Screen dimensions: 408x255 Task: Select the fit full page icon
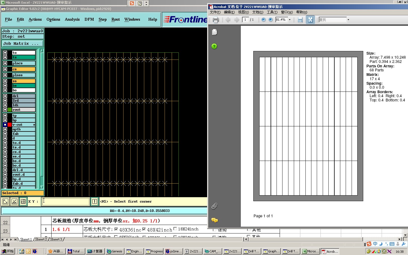pos(310,20)
